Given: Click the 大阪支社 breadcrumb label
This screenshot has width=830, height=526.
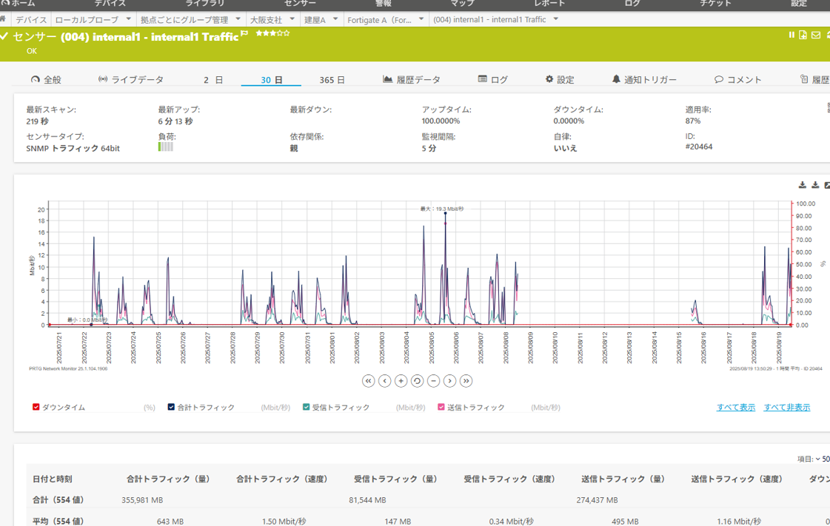Looking at the screenshot, I should [266, 19].
